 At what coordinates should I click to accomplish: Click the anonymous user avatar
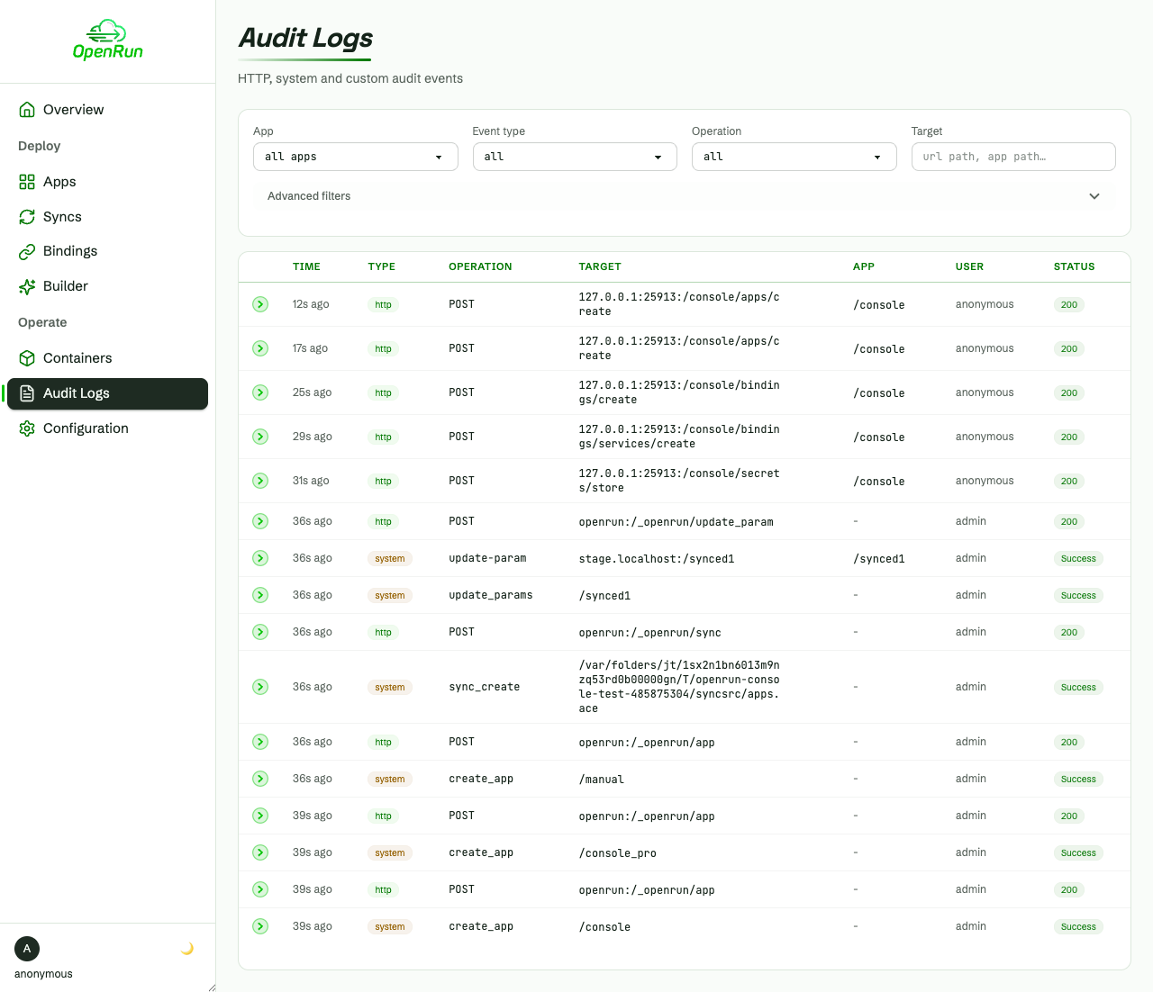(27, 949)
